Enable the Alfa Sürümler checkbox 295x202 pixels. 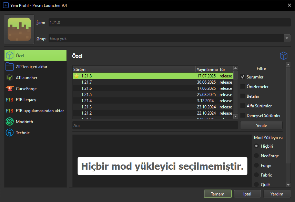(243, 106)
